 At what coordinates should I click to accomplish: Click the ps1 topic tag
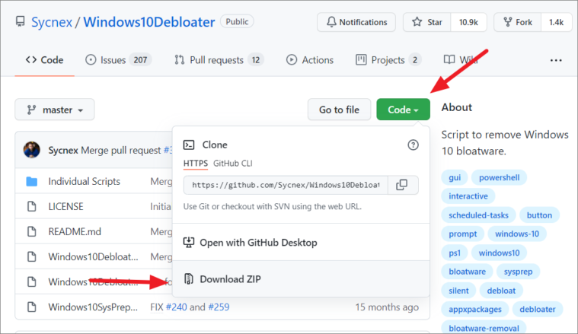coord(455,253)
